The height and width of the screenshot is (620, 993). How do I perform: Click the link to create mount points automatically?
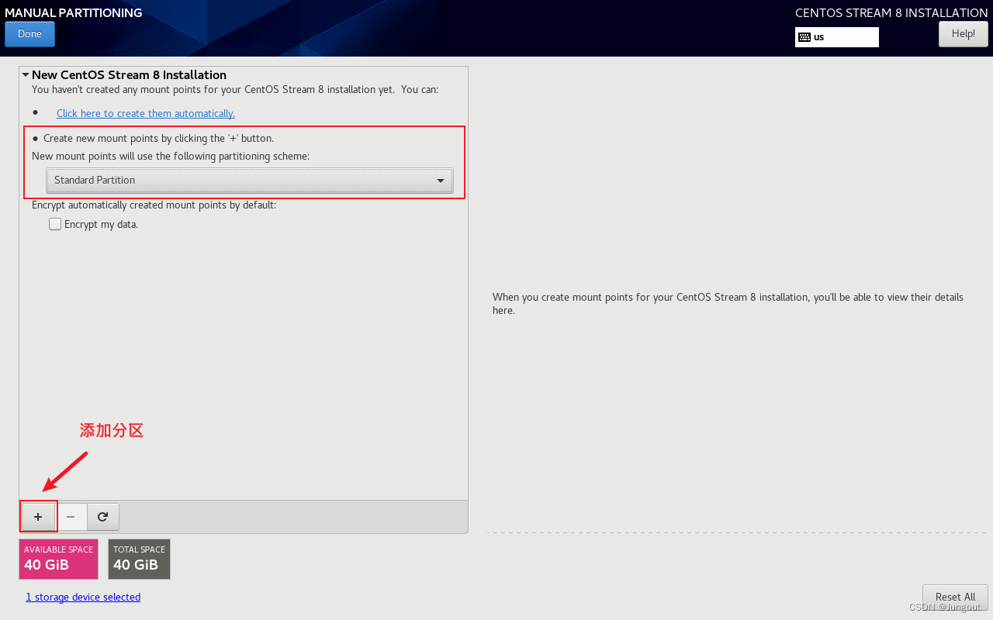[146, 113]
